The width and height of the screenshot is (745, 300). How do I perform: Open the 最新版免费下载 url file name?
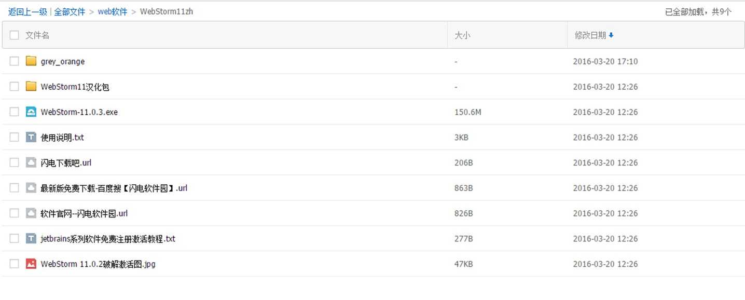(114, 188)
